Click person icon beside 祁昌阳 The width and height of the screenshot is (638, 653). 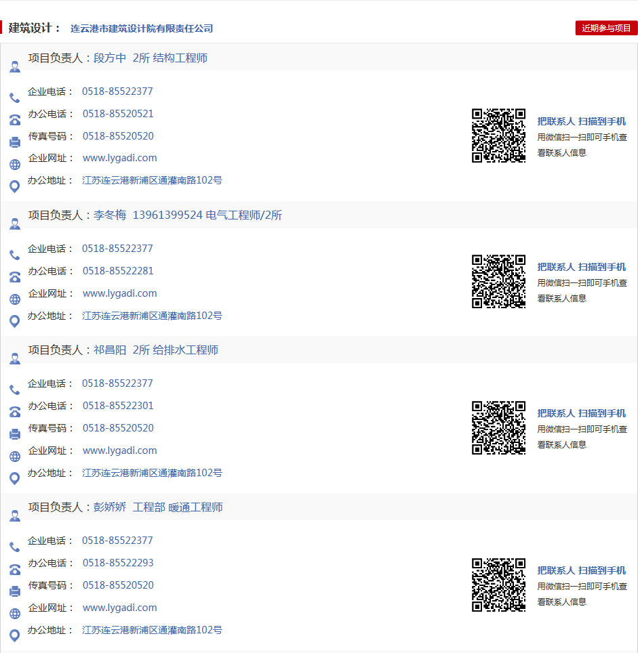(x=15, y=358)
